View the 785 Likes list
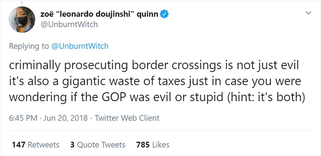Viewport: 321px width, 156px height. point(152,145)
